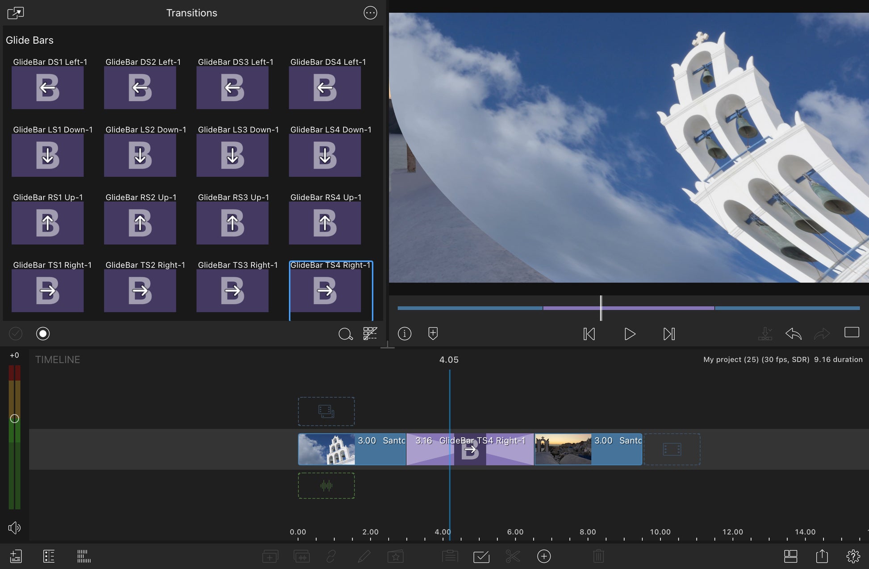Show clip info panel
Screen dimensions: 869x569
click(x=405, y=333)
